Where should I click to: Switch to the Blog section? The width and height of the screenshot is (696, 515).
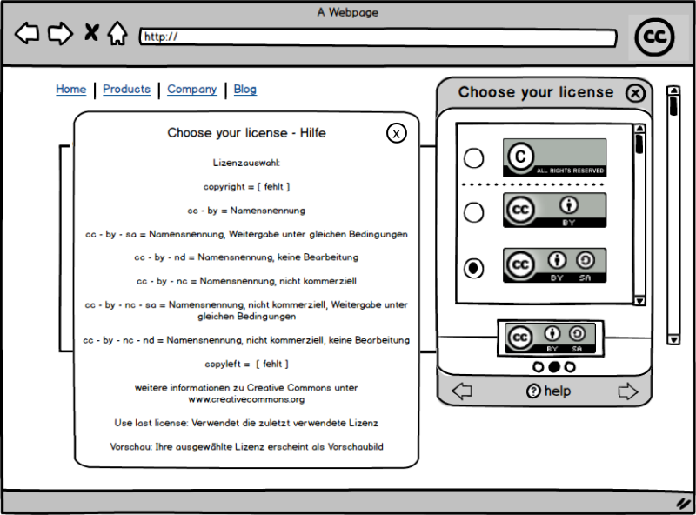[244, 89]
